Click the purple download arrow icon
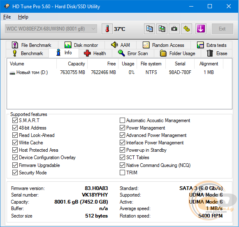 tap(201, 29)
